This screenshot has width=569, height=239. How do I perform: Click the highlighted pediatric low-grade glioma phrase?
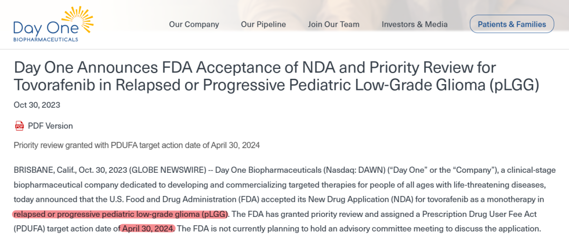click(x=121, y=214)
